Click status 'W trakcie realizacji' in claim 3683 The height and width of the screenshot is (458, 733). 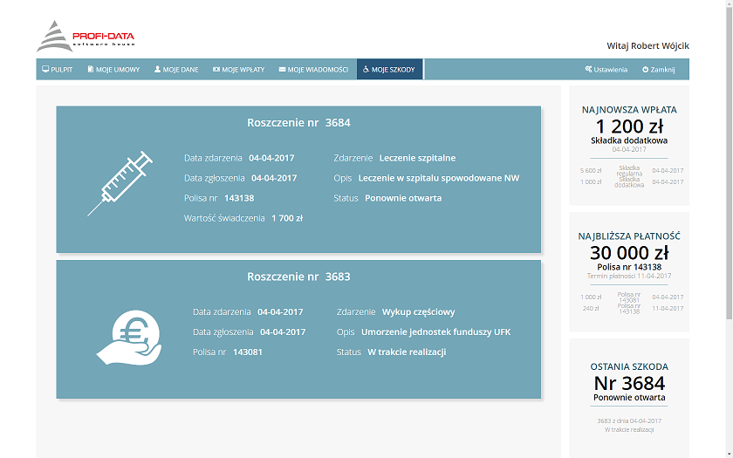[407, 352]
